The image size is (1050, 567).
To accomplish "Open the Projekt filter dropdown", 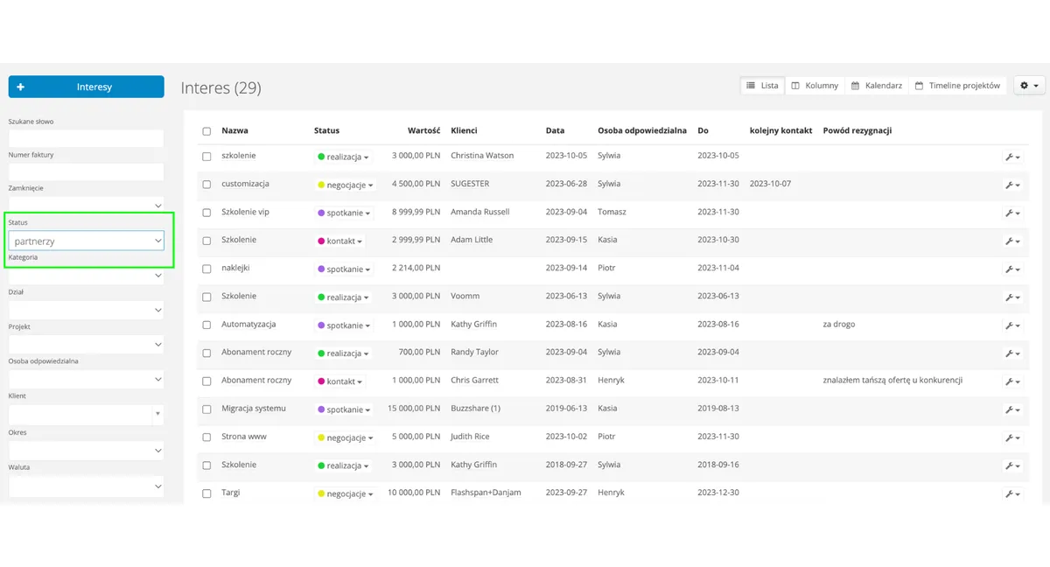I will 87,345.
